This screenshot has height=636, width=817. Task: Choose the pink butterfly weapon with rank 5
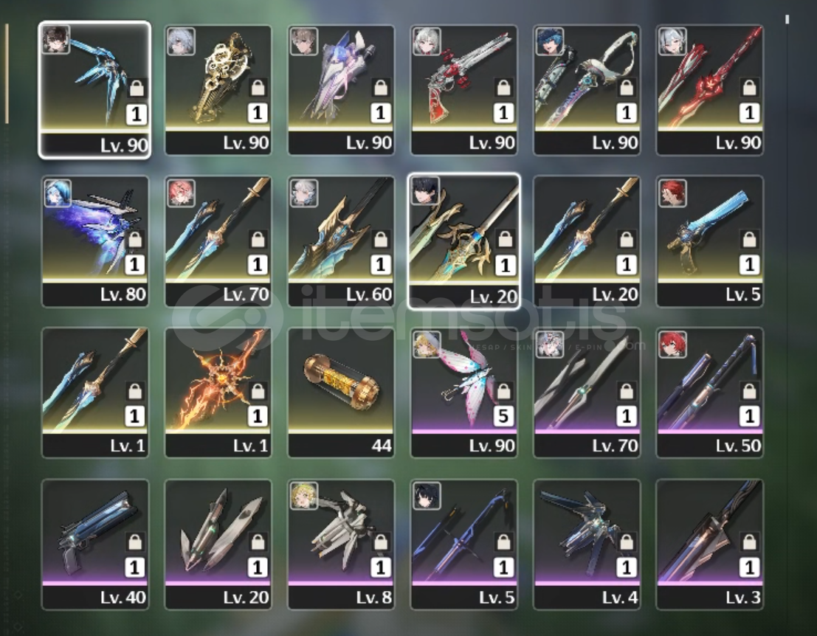(464, 393)
